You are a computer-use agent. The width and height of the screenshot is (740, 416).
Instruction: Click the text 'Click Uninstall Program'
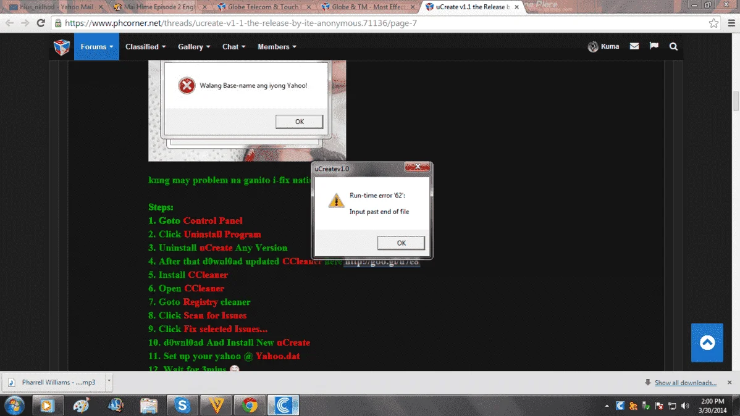(209, 235)
